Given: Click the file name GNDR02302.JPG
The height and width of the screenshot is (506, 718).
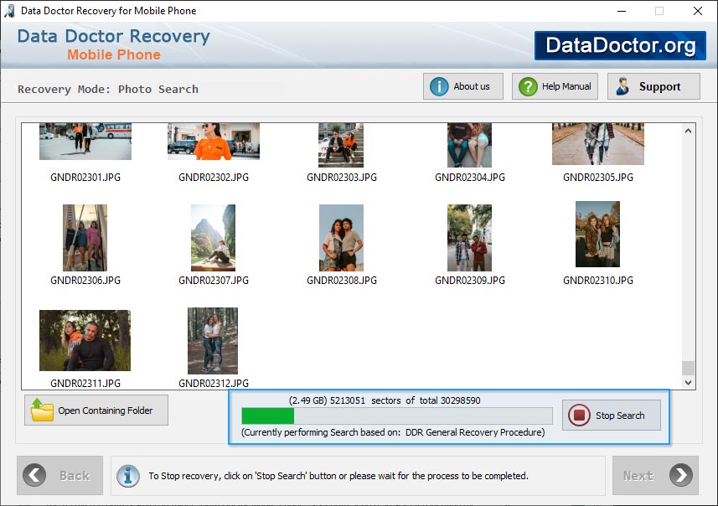Looking at the screenshot, I should (214, 178).
